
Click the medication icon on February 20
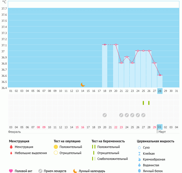tap(105, 115)
